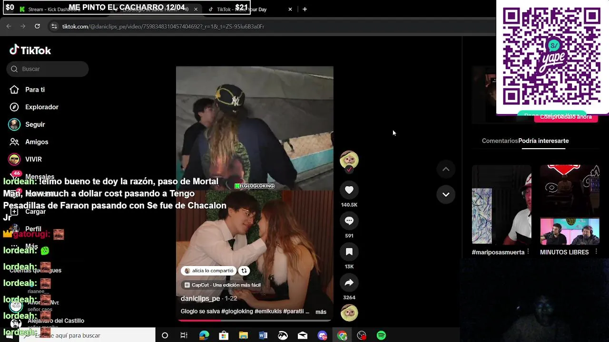The image size is (609, 342).
Task: Click the TikTok logo
Action: pos(30,50)
